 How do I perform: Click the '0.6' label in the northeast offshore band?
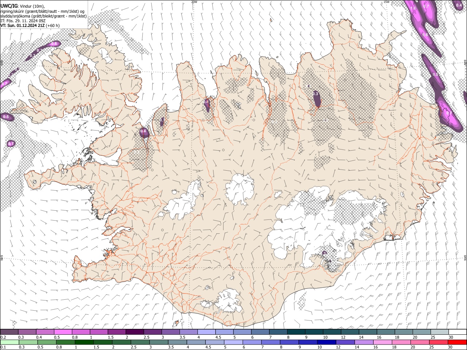coord(425,35)
